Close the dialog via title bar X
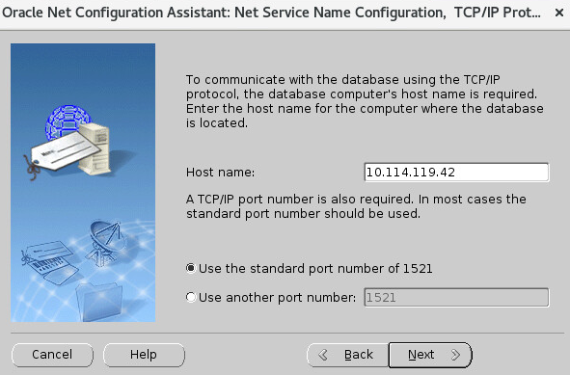Viewport: 570px width, 375px height. point(559,13)
